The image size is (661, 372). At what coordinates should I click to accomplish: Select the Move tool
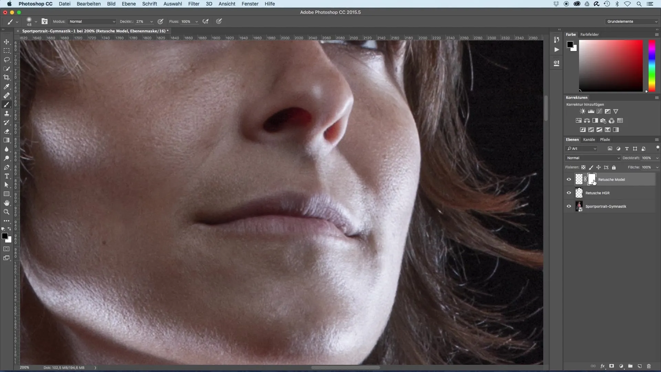click(7, 42)
